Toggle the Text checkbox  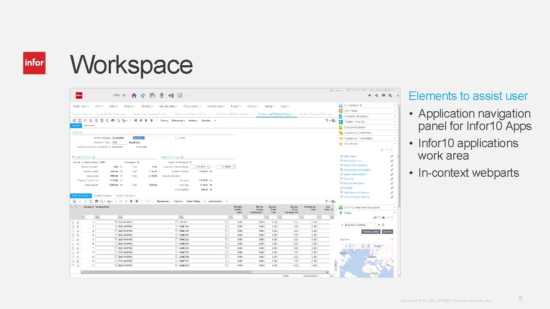tap(178, 138)
